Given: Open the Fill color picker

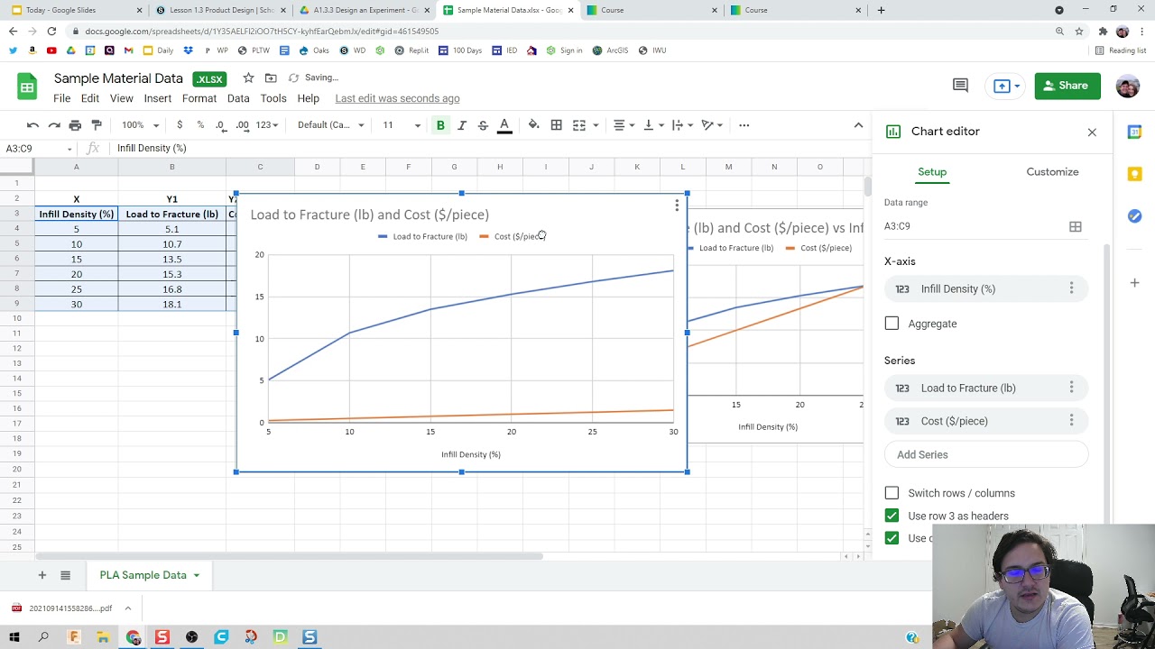Looking at the screenshot, I should coord(533,125).
